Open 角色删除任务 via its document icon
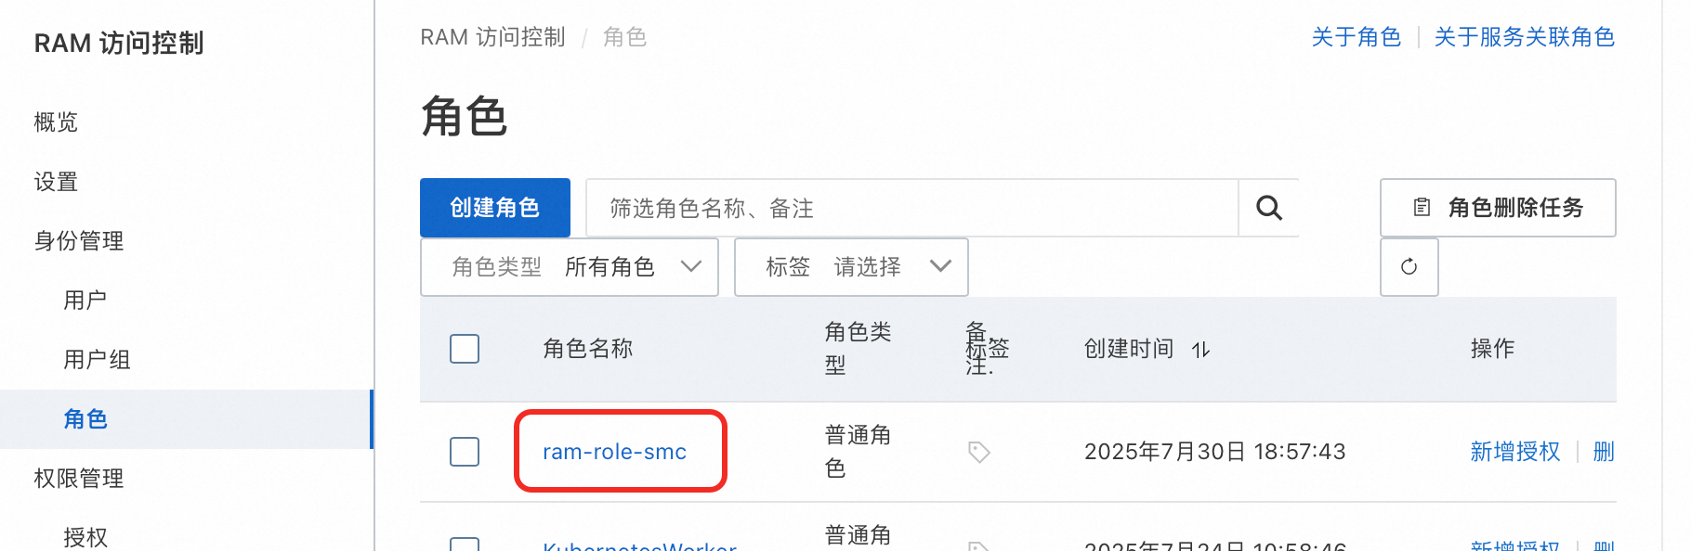Screen dimensions: 1691x551 tap(1422, 208)
